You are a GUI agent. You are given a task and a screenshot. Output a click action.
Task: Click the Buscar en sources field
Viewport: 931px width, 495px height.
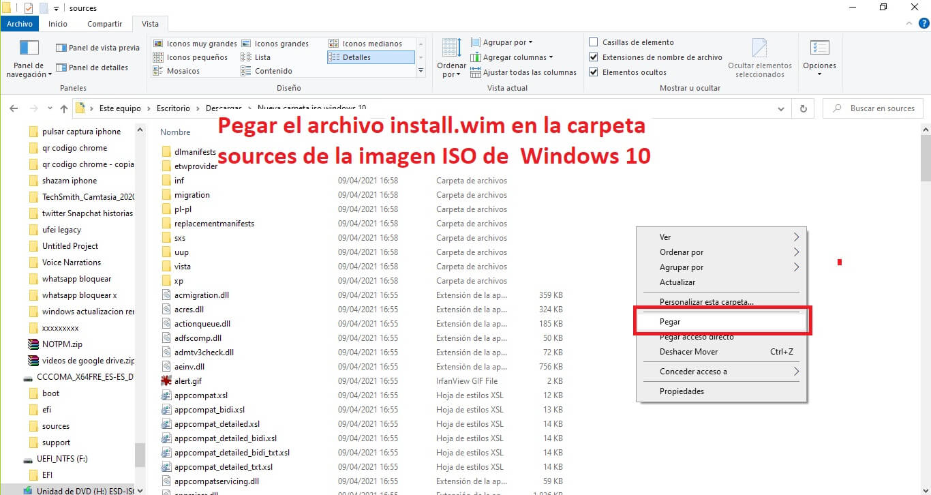click(873, 108)
